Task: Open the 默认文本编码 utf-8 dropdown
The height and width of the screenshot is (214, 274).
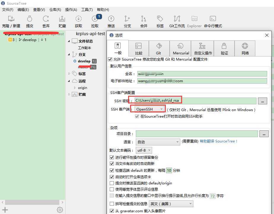Action: 144,150
